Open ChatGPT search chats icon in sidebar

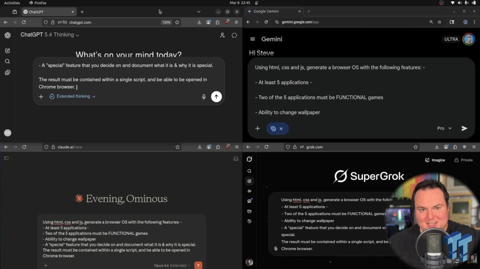point(7,61)
